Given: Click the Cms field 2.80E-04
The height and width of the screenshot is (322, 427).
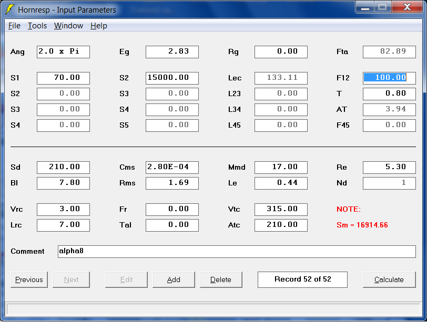Looking at the screenshot, I should point(172,168).
